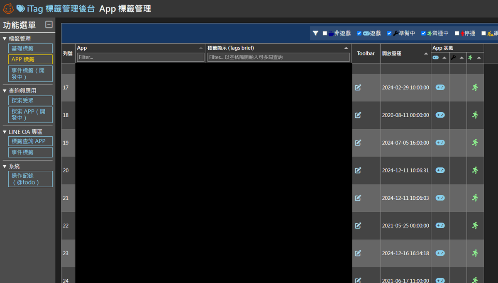
Task: Uncheck the 準備中 filter checkbox
Action: point(389,33)
